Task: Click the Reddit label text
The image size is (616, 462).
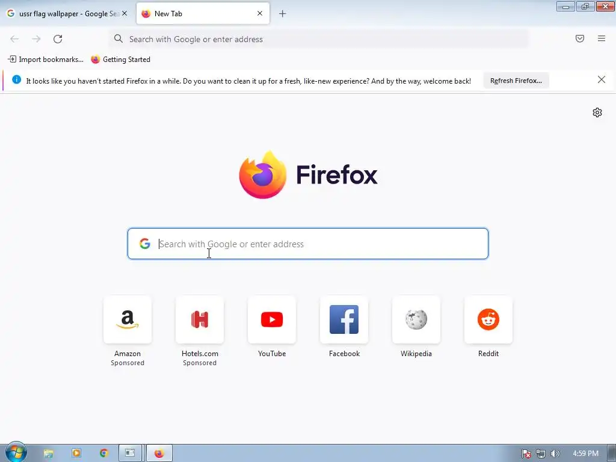Action: pos(488,354)
